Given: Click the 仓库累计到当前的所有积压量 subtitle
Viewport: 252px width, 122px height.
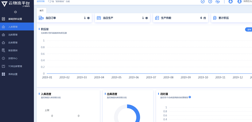Looking at the screenshot, I should click(54, 33).
